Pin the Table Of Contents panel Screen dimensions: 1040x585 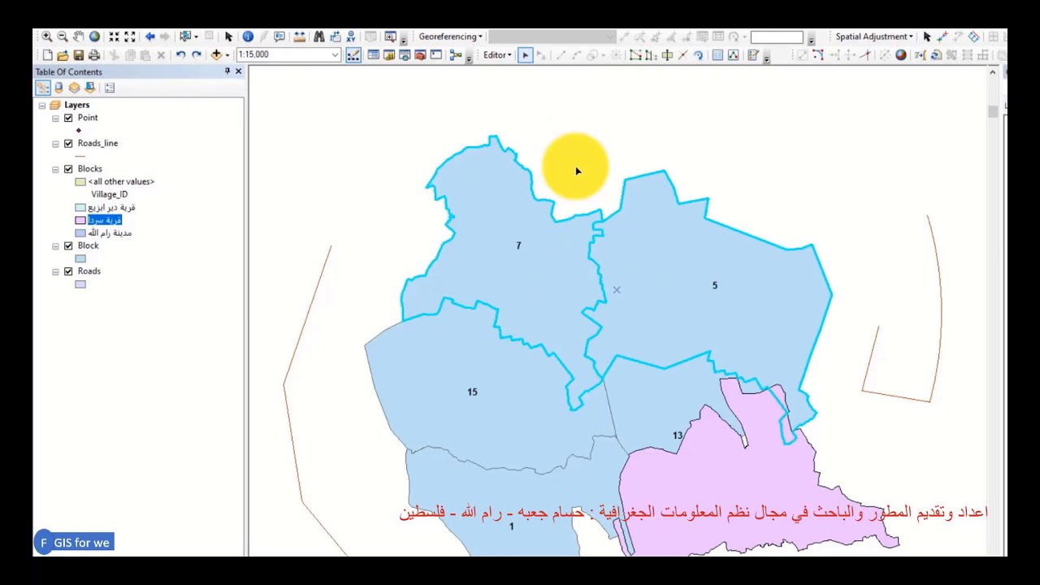pyautogui.click(x=227, y=71)
